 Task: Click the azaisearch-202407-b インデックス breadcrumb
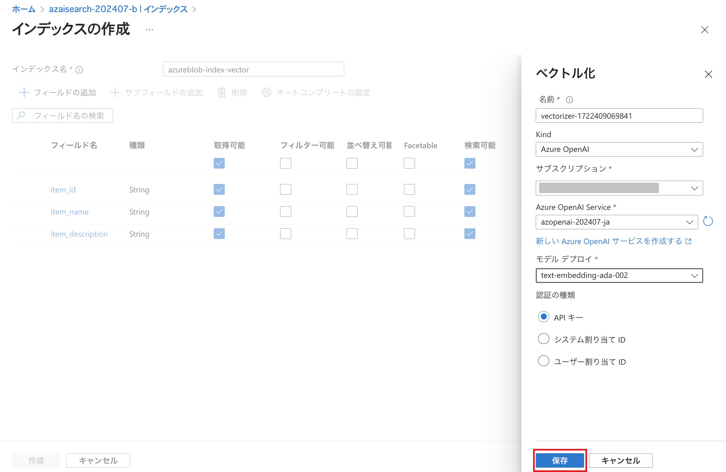click(118, 9)
